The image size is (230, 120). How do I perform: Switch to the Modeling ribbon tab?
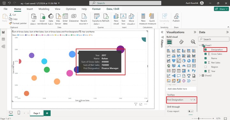click(x=44, y=9)
